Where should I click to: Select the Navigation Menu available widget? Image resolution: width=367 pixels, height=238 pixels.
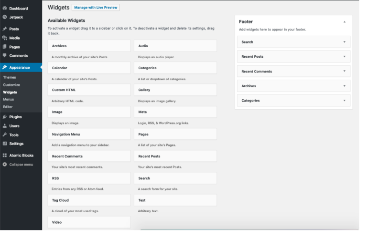point(89,135)
